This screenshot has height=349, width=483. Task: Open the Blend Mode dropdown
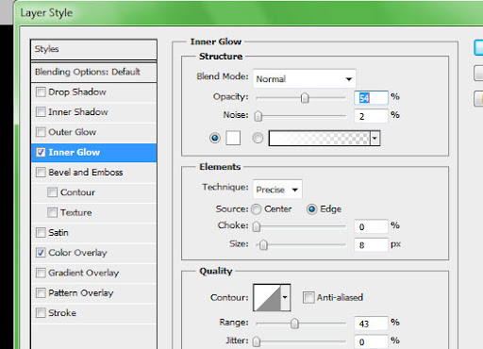click(305, 78)
